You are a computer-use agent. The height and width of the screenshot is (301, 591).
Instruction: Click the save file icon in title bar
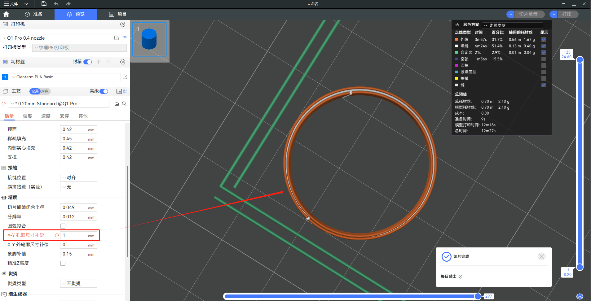(44, 4)
